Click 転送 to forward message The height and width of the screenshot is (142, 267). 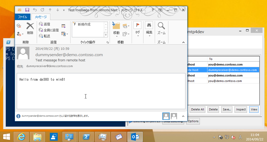coord(44,36)
